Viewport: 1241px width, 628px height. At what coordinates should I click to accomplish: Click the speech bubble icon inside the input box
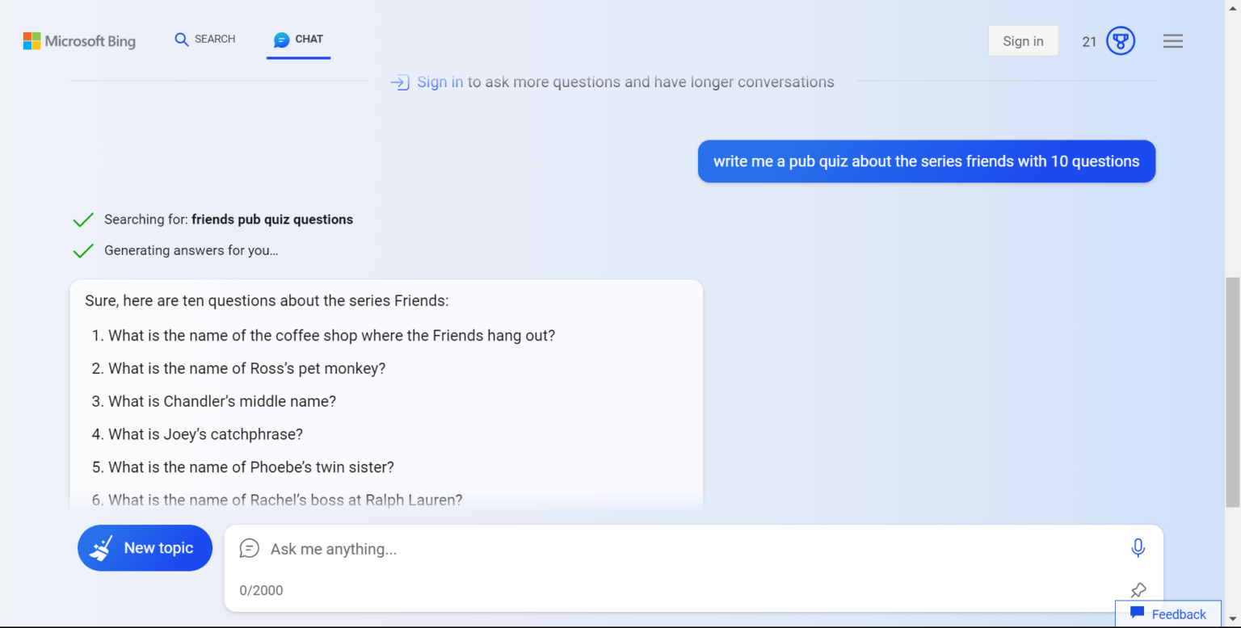tap(249, 548)
